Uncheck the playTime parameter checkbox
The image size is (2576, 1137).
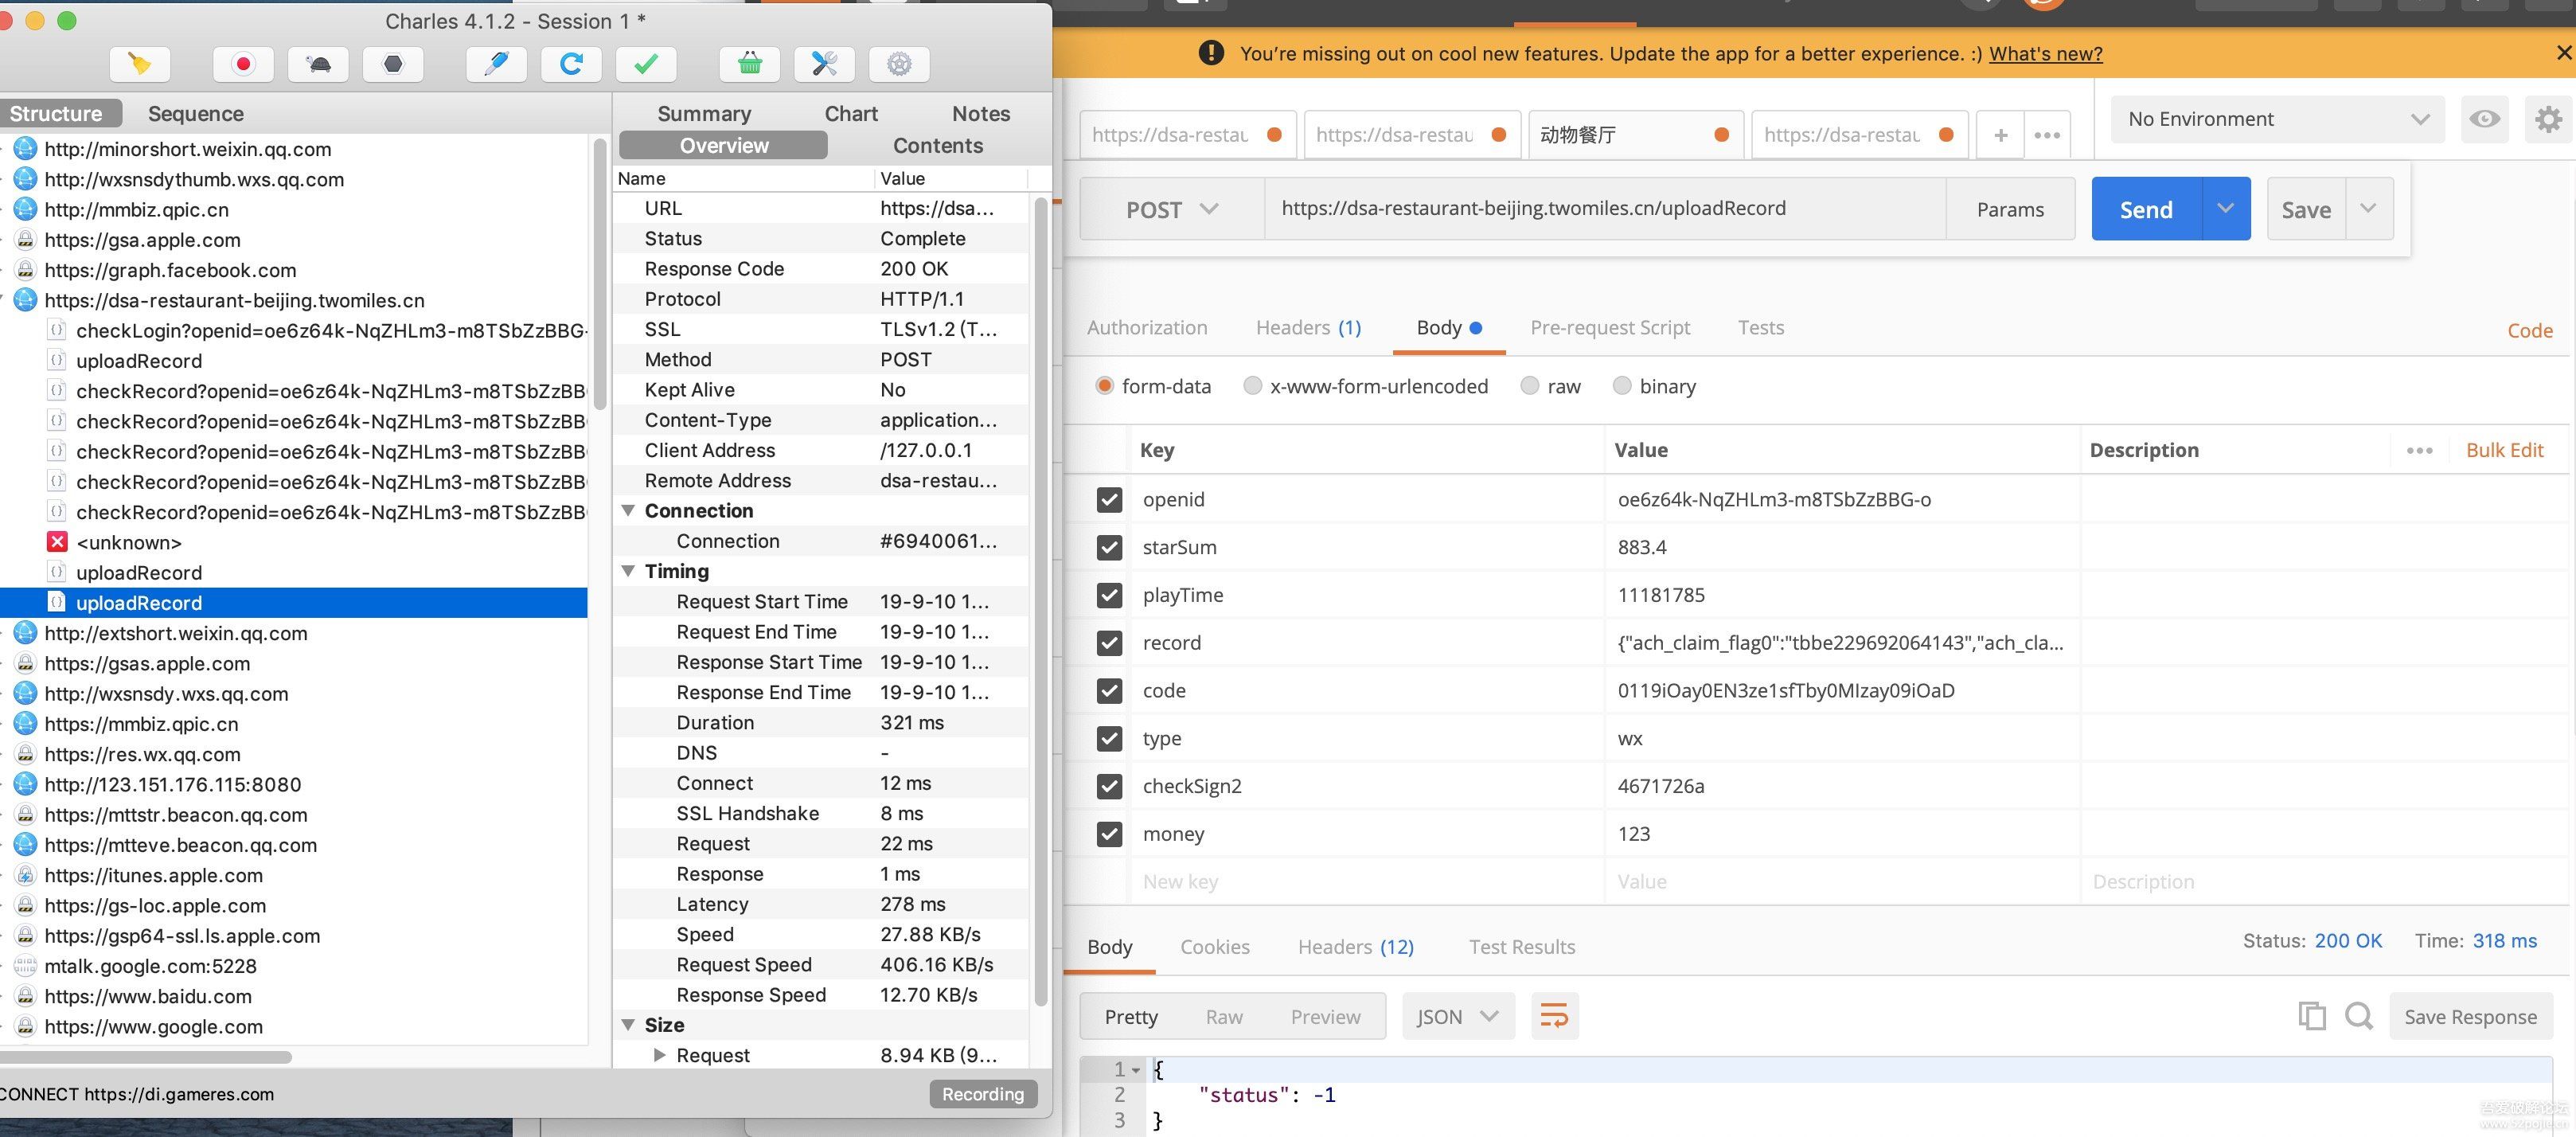pos(1109,595)
